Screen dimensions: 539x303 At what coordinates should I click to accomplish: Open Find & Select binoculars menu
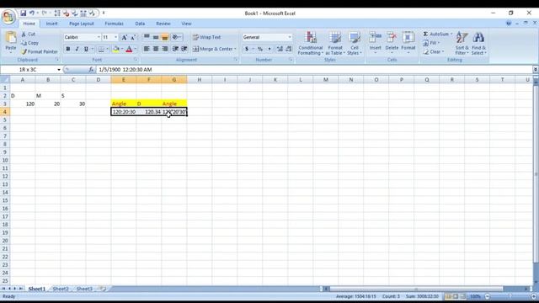tap(478, 43)
